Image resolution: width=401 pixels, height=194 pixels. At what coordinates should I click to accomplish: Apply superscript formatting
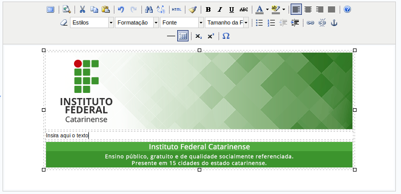(x=210, y=36)
